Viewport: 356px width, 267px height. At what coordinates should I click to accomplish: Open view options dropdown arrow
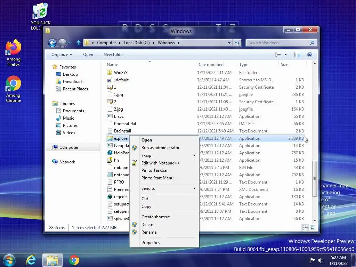pos(286,55)
